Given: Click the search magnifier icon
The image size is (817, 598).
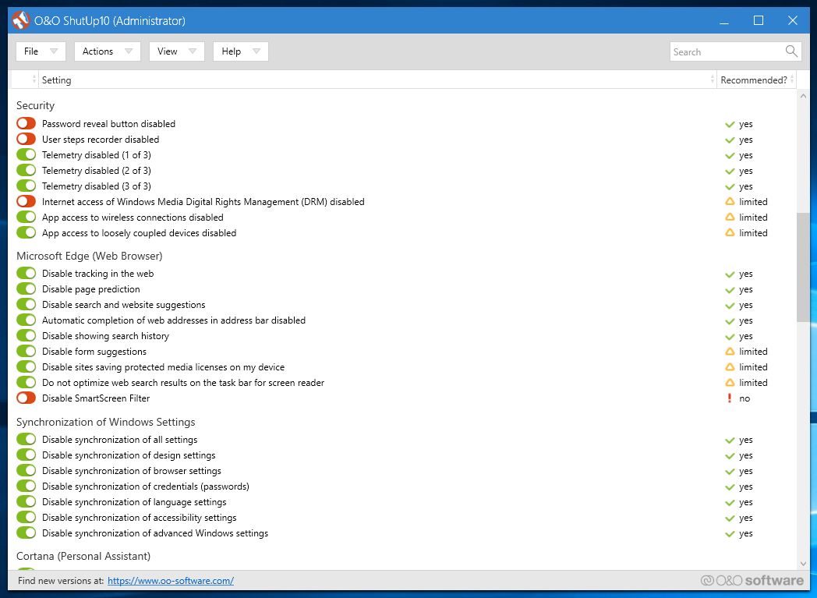Looking at the screenshot, I should pyautogui.click(x=791, y=51).
